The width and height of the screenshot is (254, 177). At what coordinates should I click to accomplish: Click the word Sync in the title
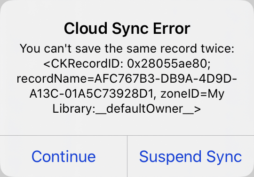(130, 29)
